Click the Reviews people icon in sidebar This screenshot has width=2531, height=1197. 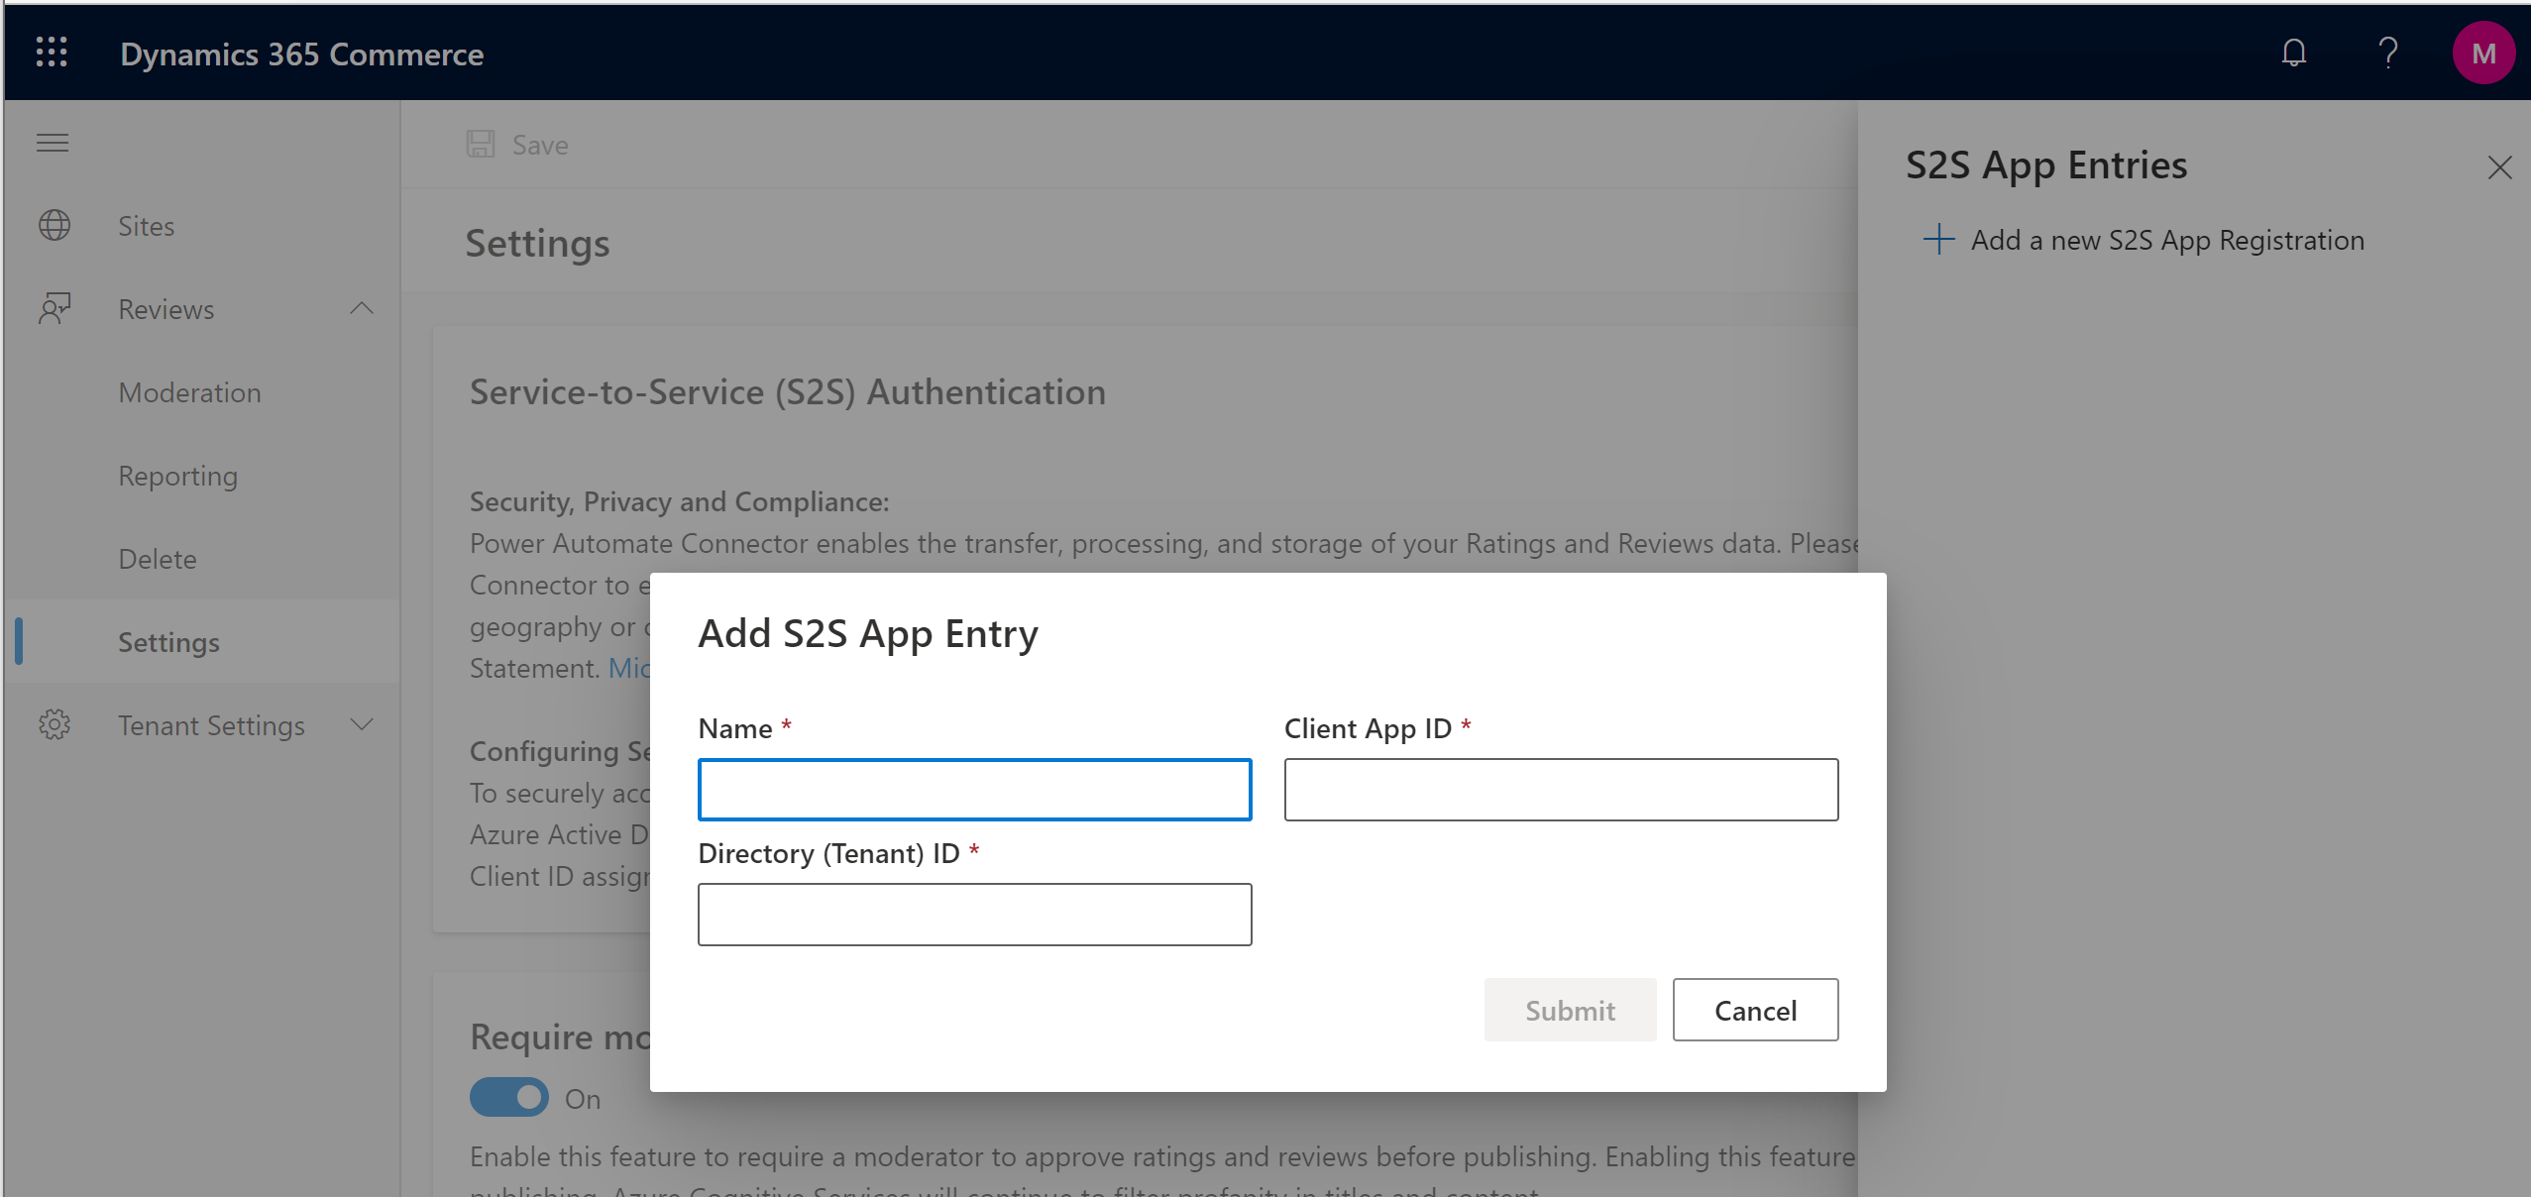point(56,308)
